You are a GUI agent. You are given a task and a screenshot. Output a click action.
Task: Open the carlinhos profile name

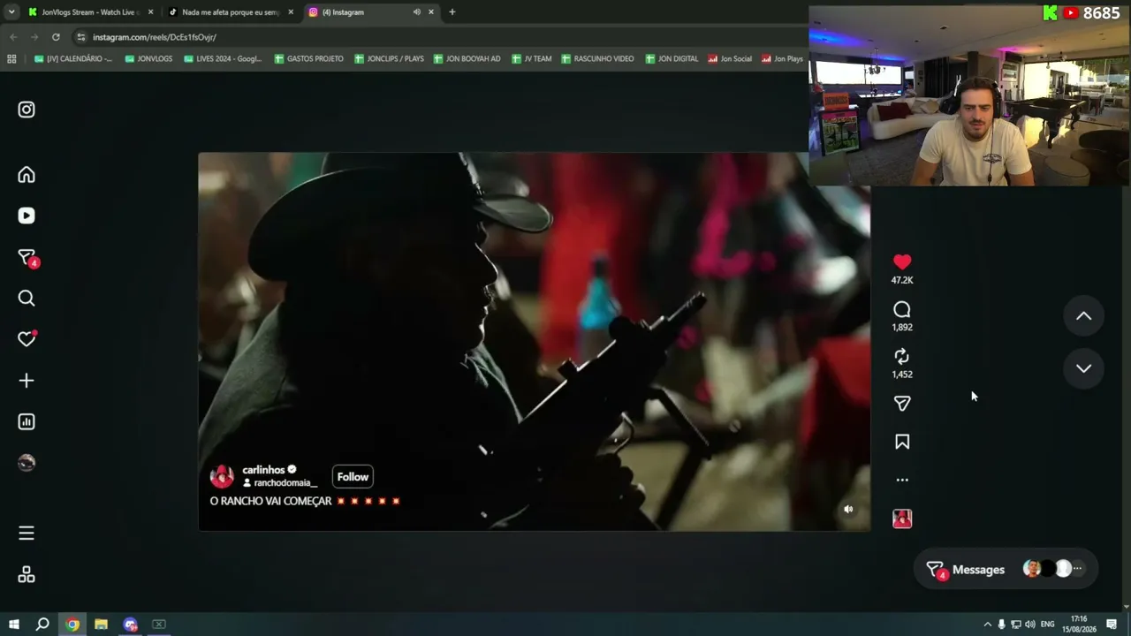pyautogui.click(x=263, y=470)
